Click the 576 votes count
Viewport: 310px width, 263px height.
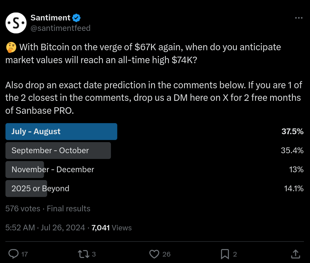tap(23, 208)
